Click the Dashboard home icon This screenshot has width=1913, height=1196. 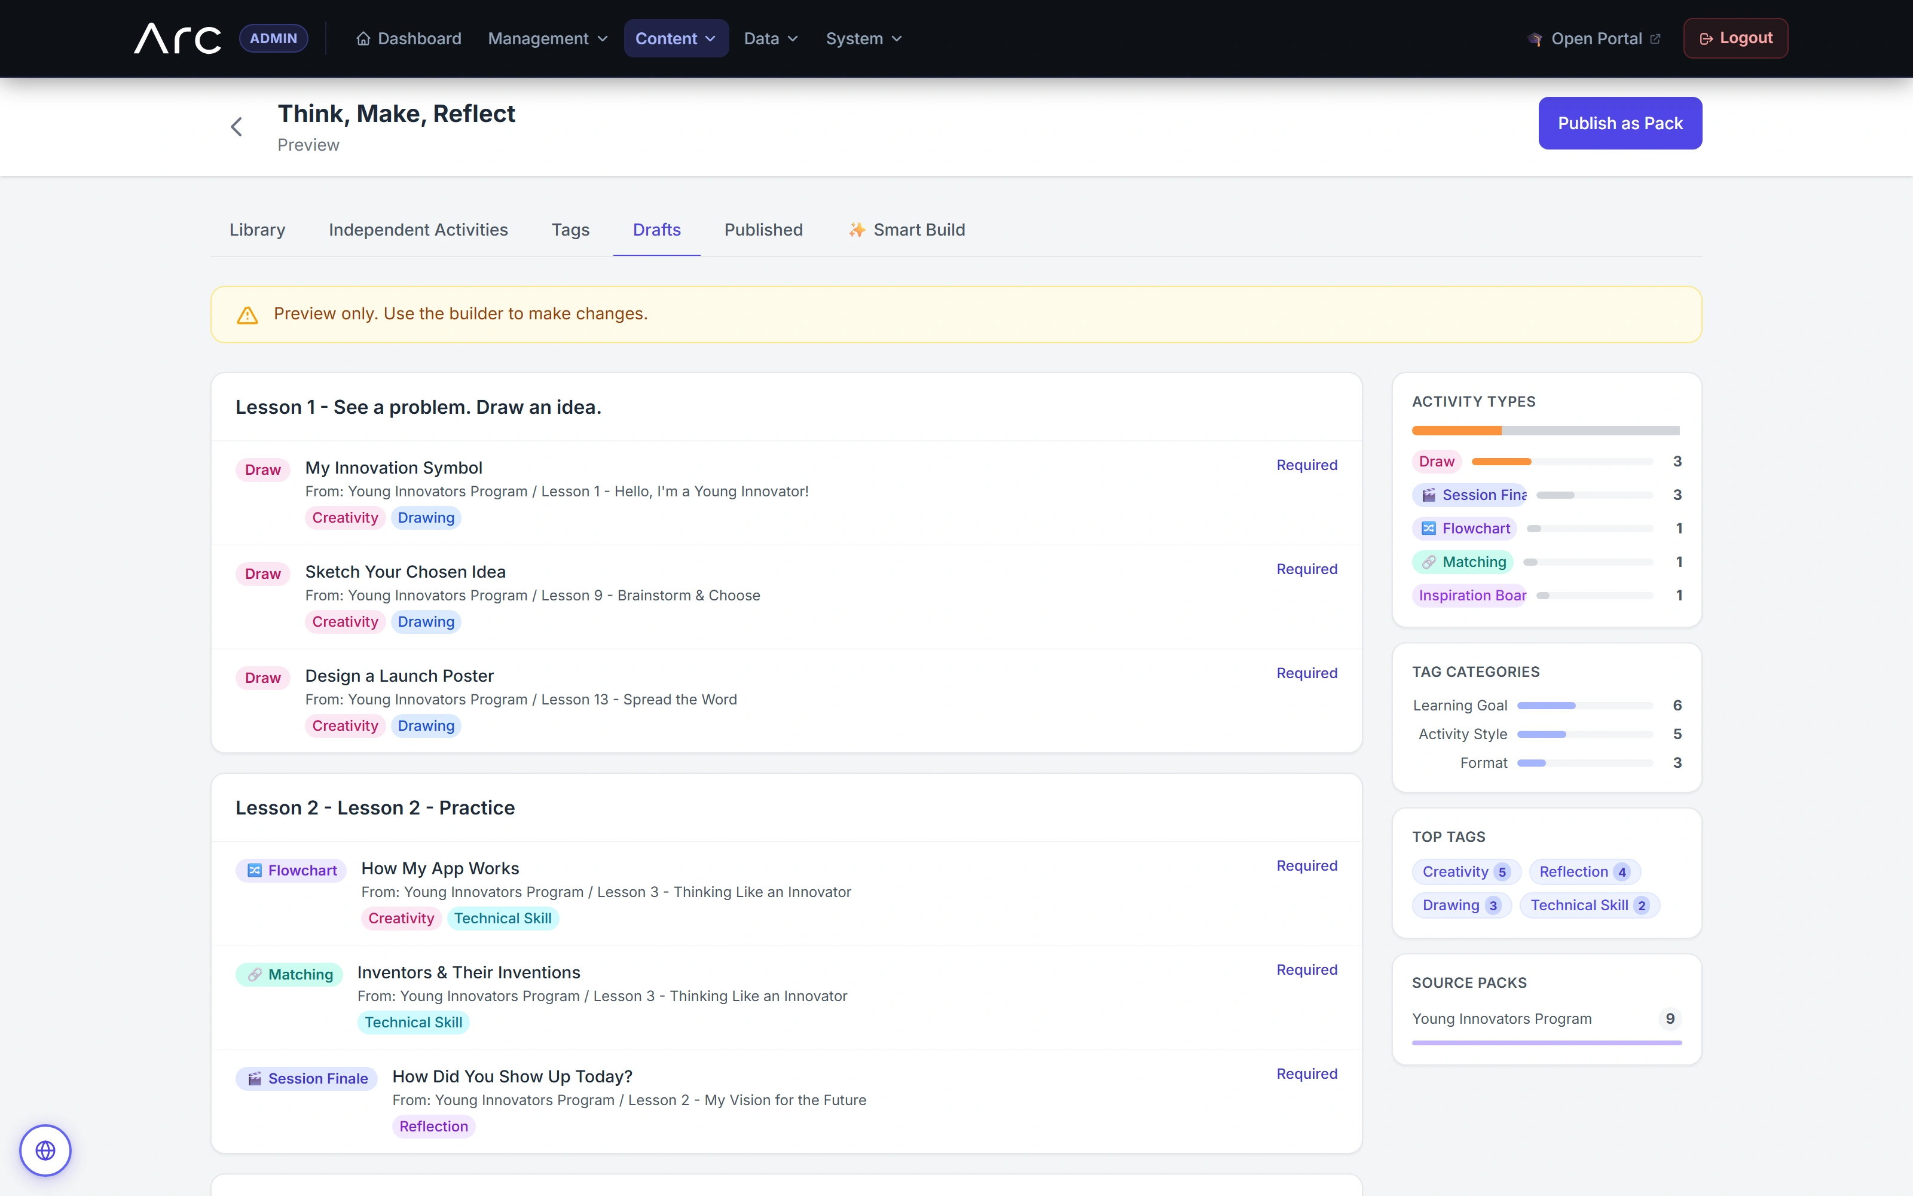[363, 39]
